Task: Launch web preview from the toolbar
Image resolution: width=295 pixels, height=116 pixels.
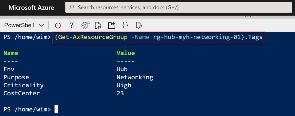Action: click(x=139, y=25)
